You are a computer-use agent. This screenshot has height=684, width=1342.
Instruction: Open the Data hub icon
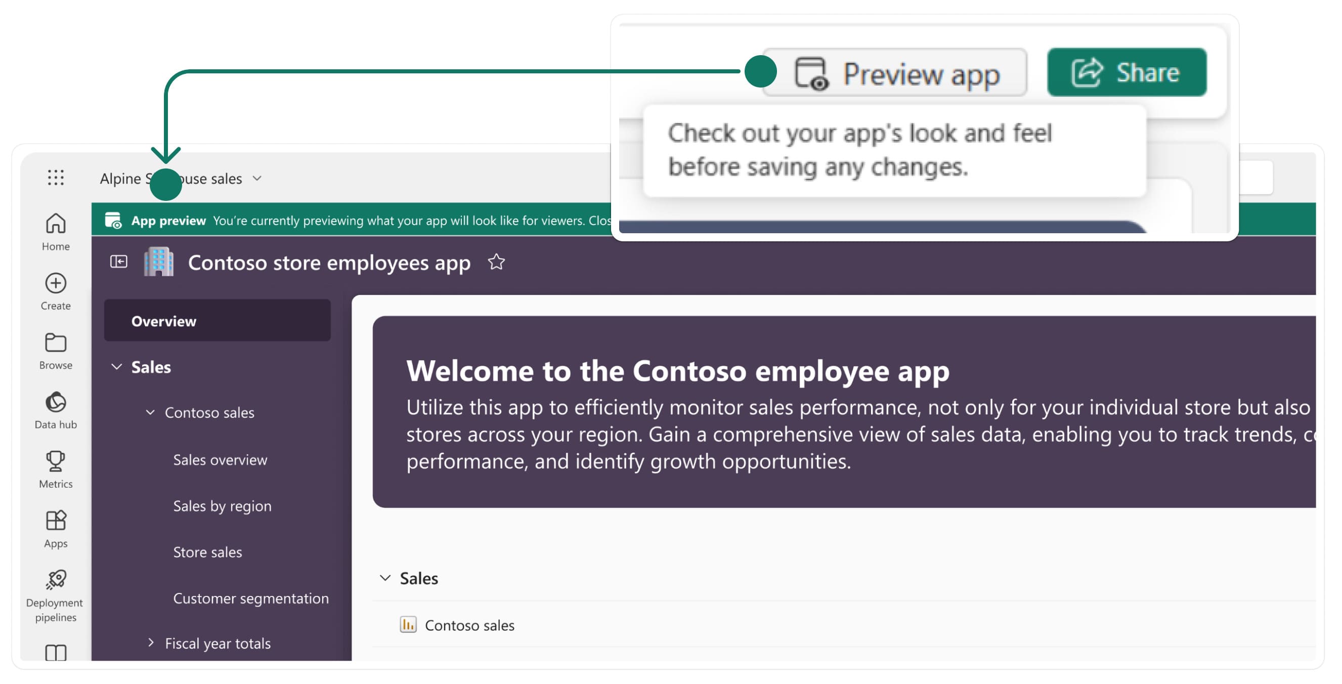coord(55,403)
